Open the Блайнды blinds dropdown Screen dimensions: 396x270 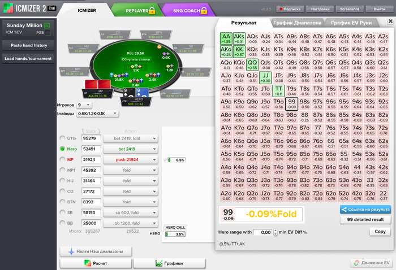tap(97, 114)
